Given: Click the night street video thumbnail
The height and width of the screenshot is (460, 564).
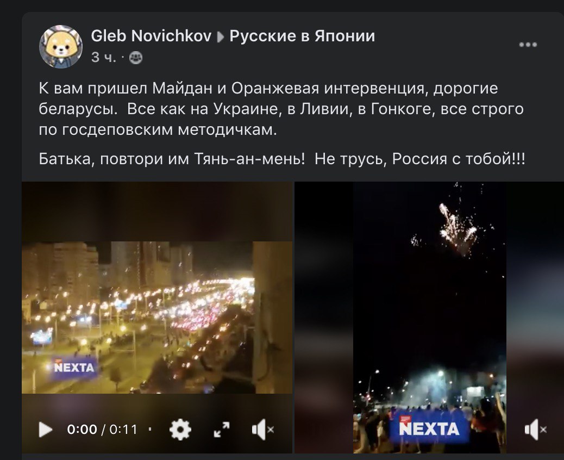Looking at the screenshot, I should 157,317.
